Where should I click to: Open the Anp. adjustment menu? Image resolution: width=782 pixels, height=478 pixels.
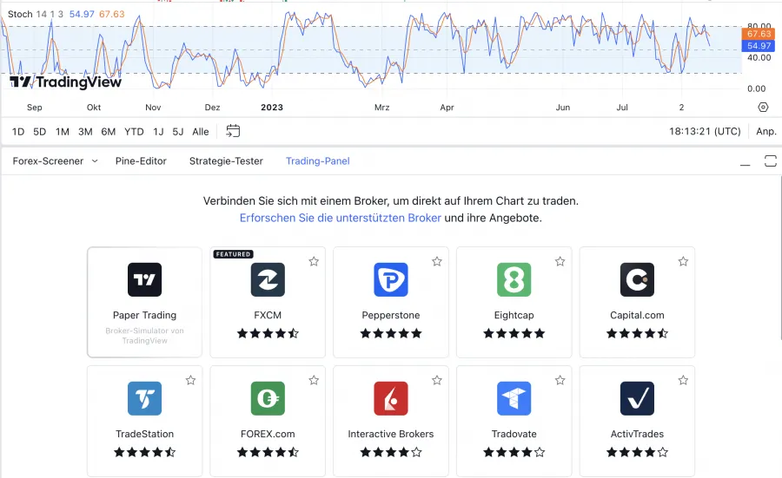tap(765, 132)
